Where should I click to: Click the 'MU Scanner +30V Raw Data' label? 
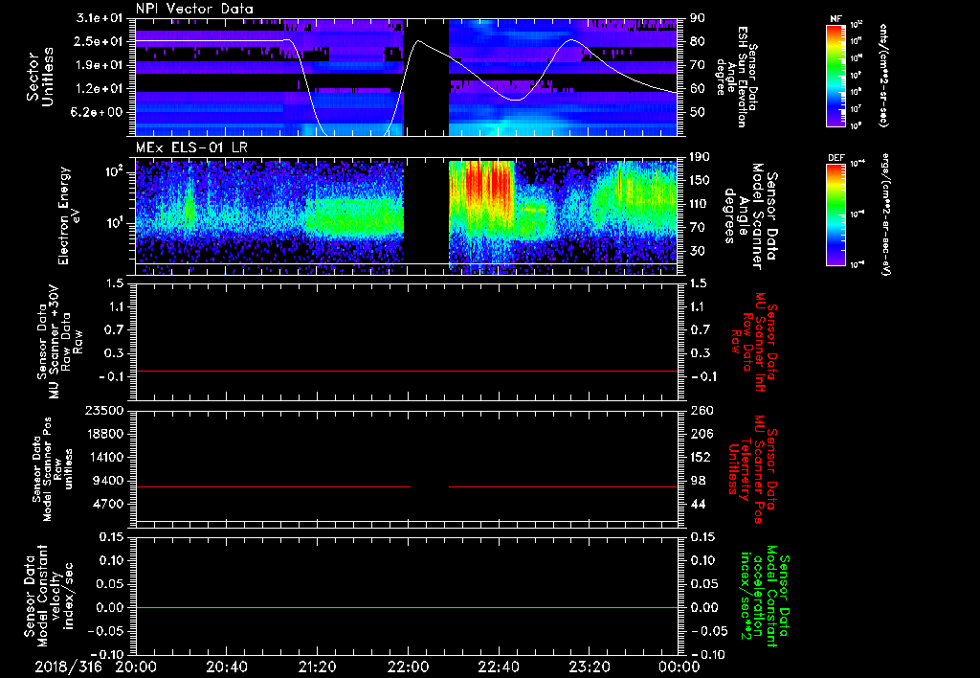point(60,342)
